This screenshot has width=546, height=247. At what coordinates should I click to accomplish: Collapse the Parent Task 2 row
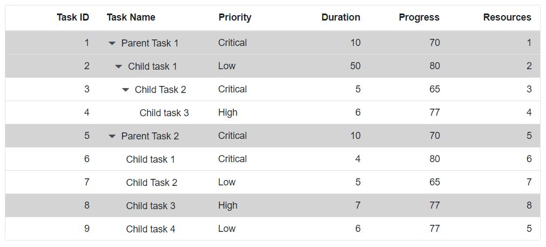(112, 136)
